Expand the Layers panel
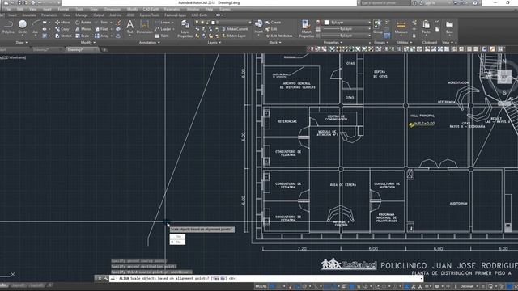 [x=214, y=42]
